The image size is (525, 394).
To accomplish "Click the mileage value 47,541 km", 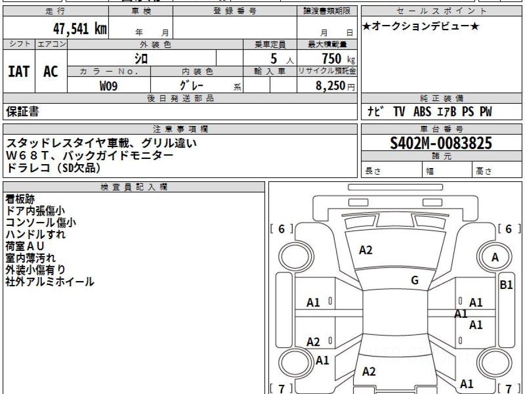I will point(80,29).
